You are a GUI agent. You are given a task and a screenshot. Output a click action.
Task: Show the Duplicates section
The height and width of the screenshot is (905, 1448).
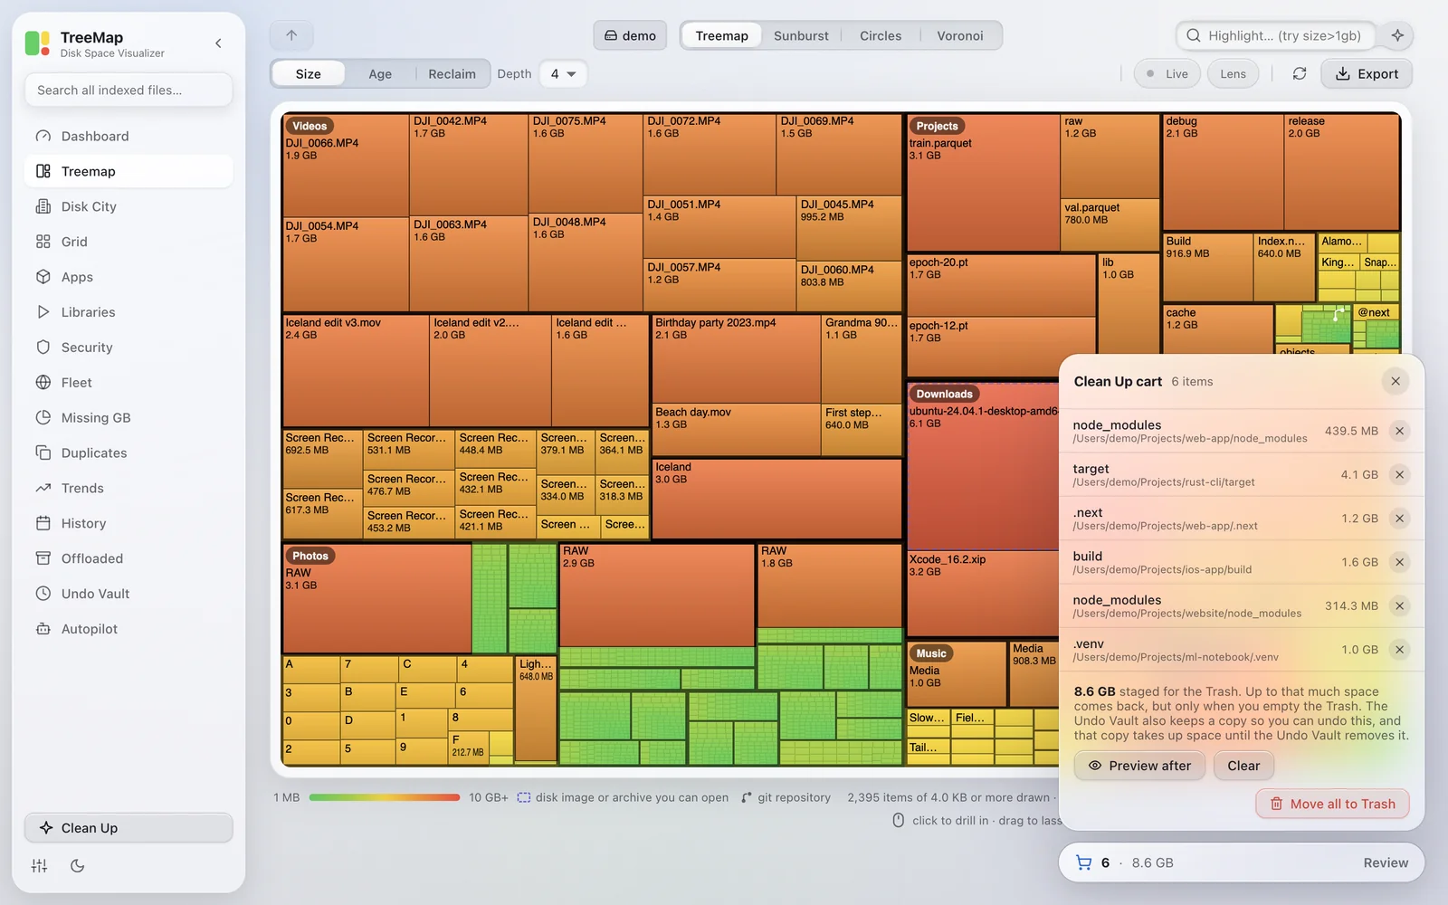tap(129, 453)
